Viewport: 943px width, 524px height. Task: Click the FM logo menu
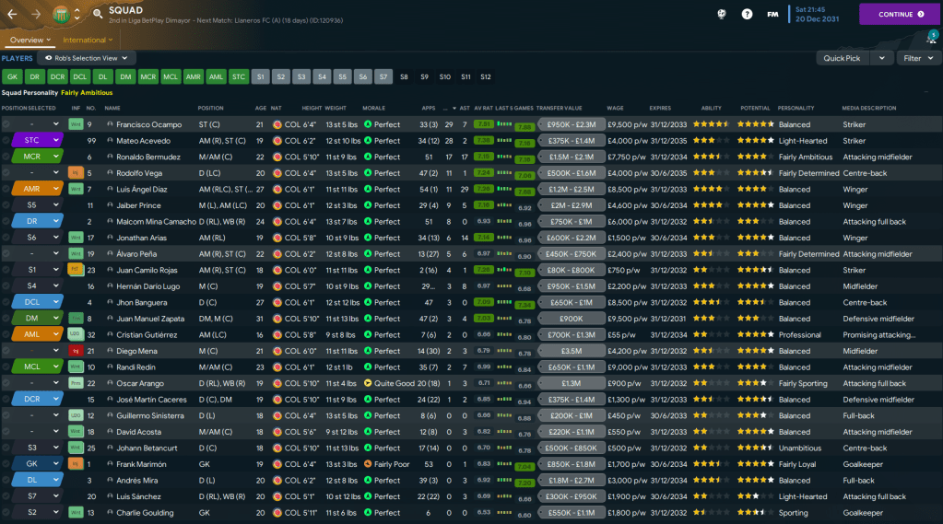(x=772, y=14)
